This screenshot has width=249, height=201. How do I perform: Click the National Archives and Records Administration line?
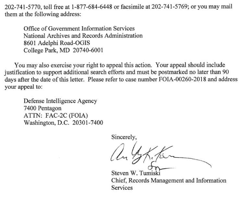point(83,36)
